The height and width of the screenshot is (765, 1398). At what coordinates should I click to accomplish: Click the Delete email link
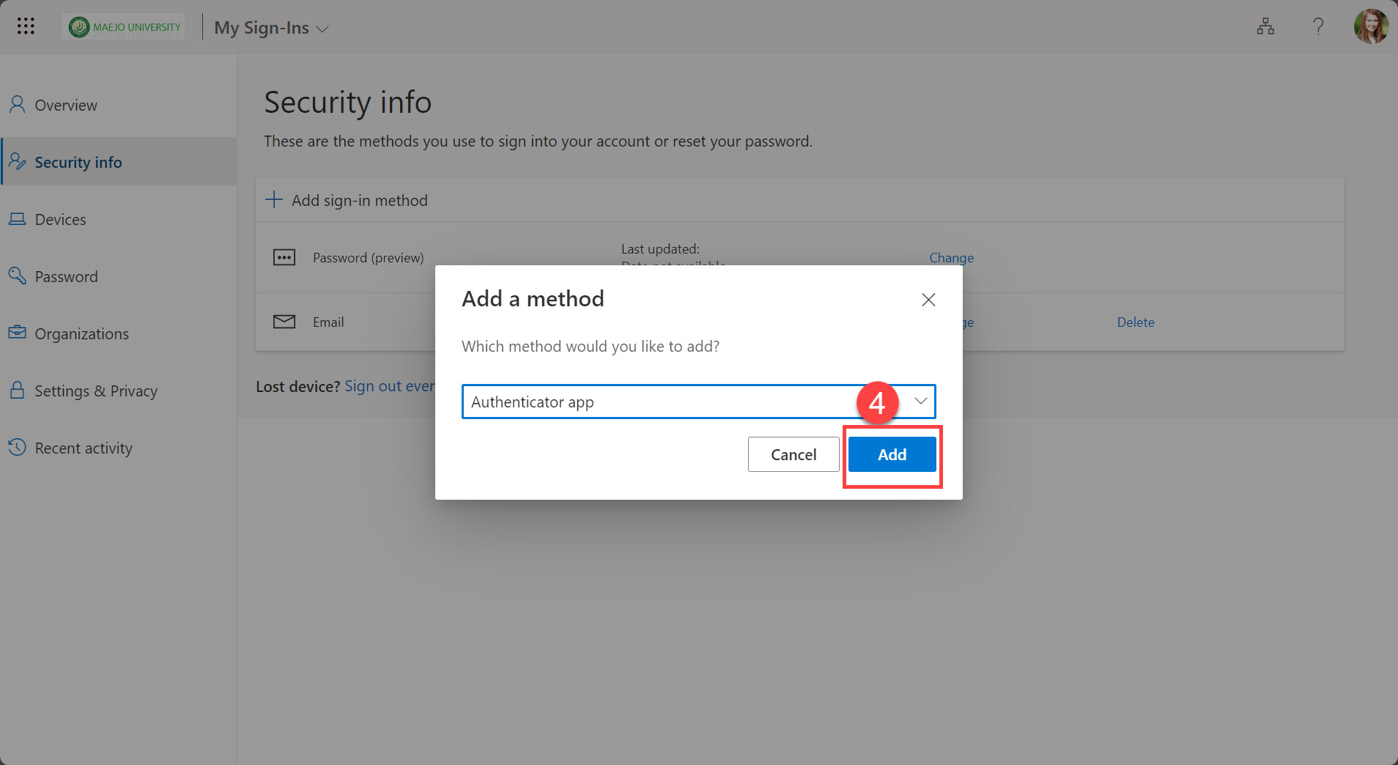pyautogui.click(x=1135, y=322)
